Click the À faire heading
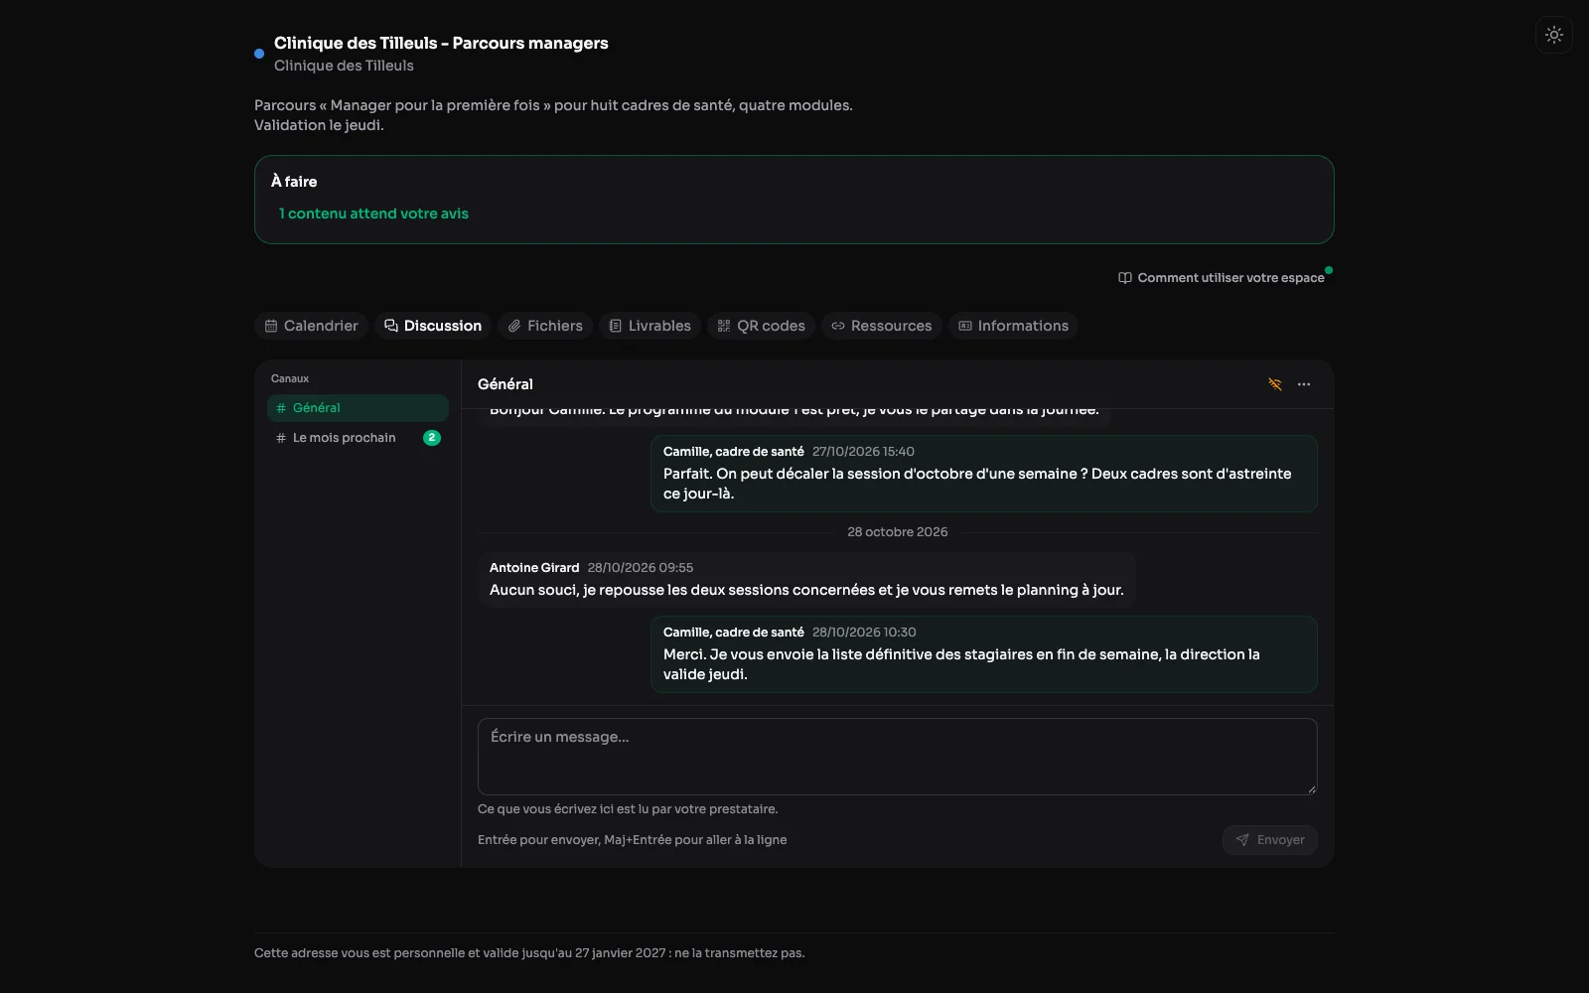The width and height of the screenshot is (1589, 993). (x=294, y=182)
